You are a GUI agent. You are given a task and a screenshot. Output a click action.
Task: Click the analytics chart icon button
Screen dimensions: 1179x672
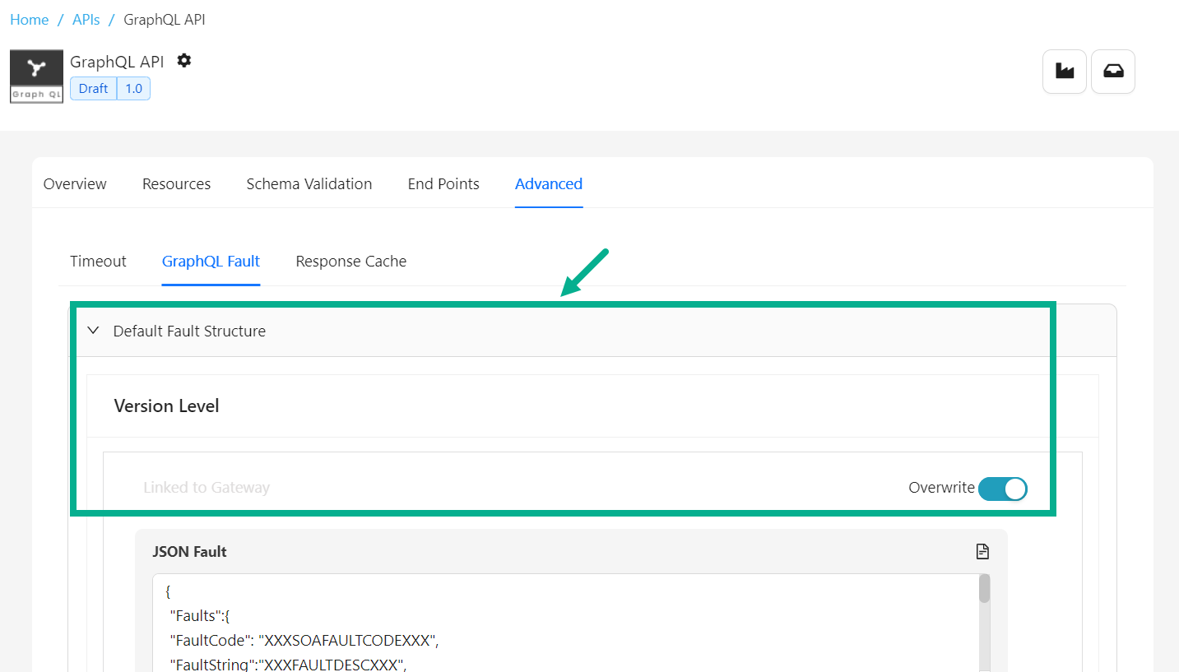click(x=1065, y=72)
